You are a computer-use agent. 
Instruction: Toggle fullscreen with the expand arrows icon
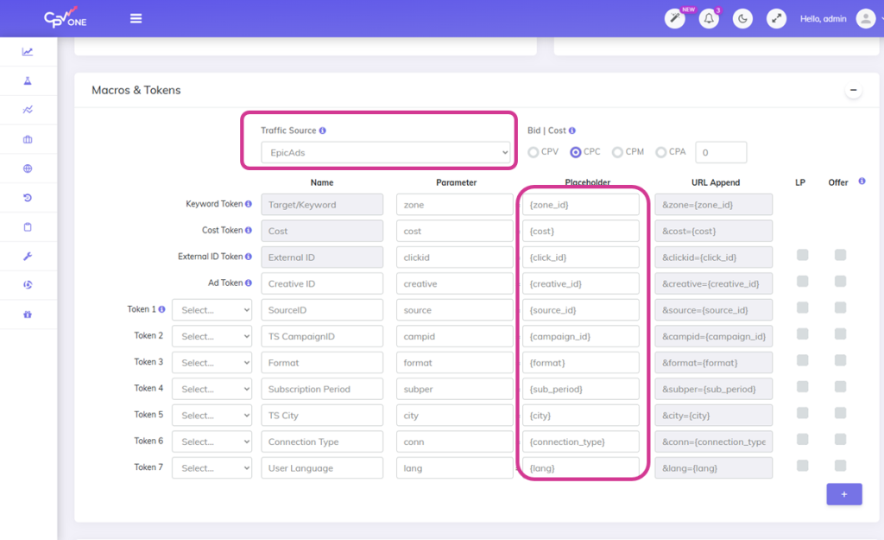[x=776, y=19]
